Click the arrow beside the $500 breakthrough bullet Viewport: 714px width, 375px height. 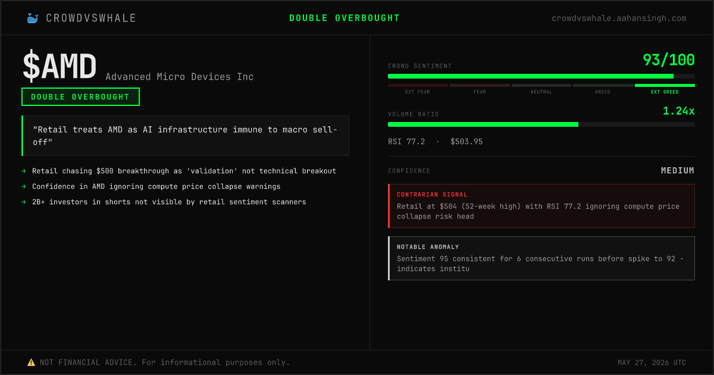24,171
